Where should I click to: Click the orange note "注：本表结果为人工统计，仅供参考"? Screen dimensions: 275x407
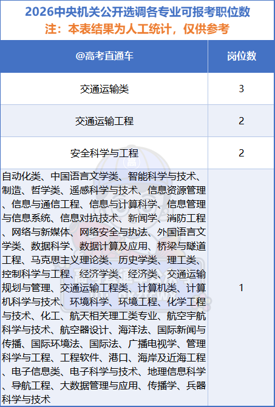click(137, 29)
